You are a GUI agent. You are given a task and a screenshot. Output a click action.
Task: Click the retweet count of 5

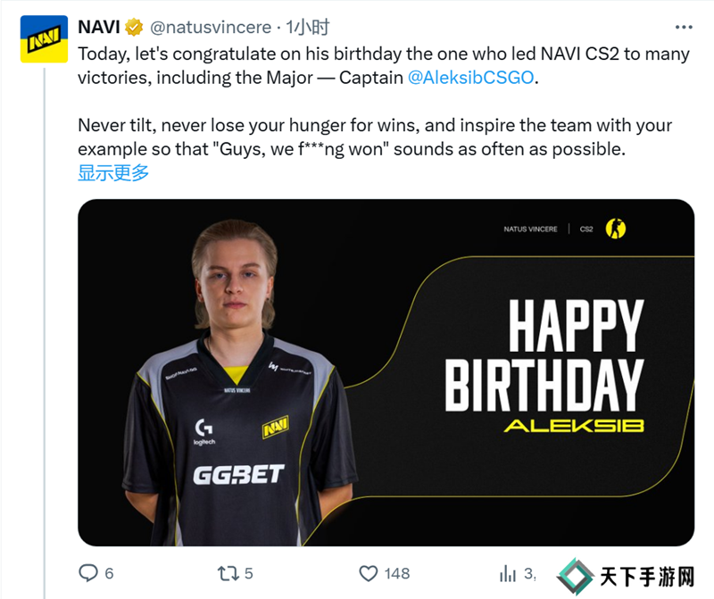249,573
